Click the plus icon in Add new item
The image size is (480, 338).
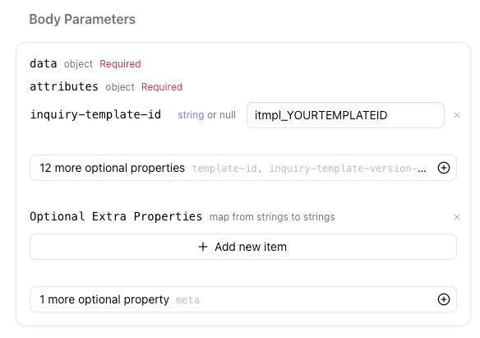[x=203, y=247]
